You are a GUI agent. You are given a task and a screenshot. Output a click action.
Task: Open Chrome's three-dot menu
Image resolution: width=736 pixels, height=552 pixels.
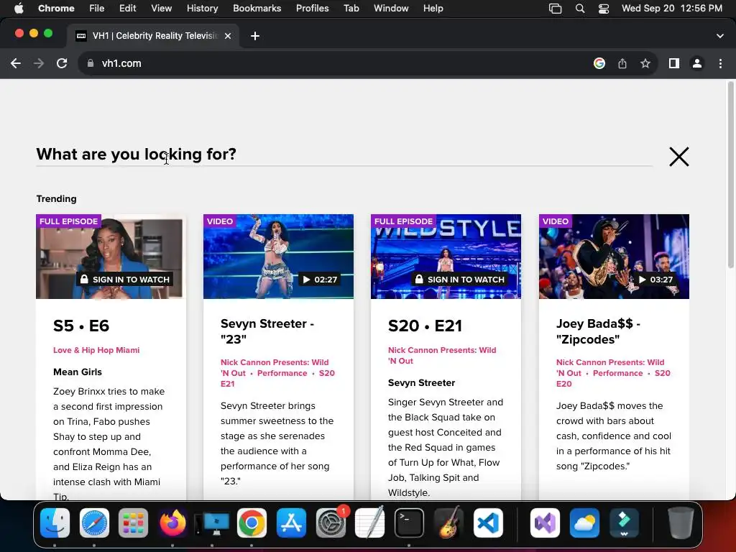click(720, 63)
